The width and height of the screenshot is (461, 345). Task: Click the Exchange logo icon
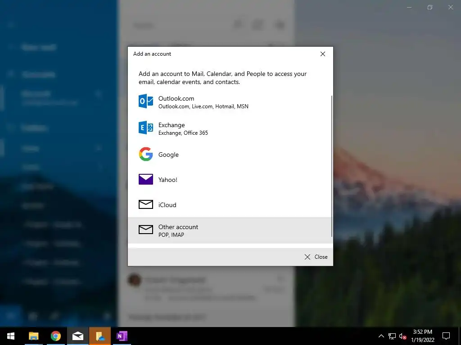tap(146, 128)
